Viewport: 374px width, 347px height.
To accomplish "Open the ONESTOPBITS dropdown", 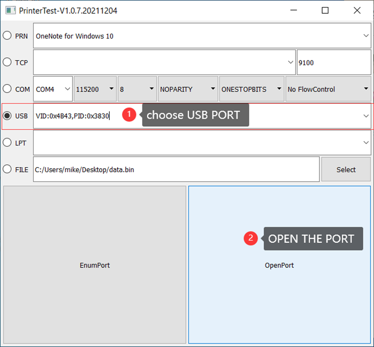I will click(251, 89).
